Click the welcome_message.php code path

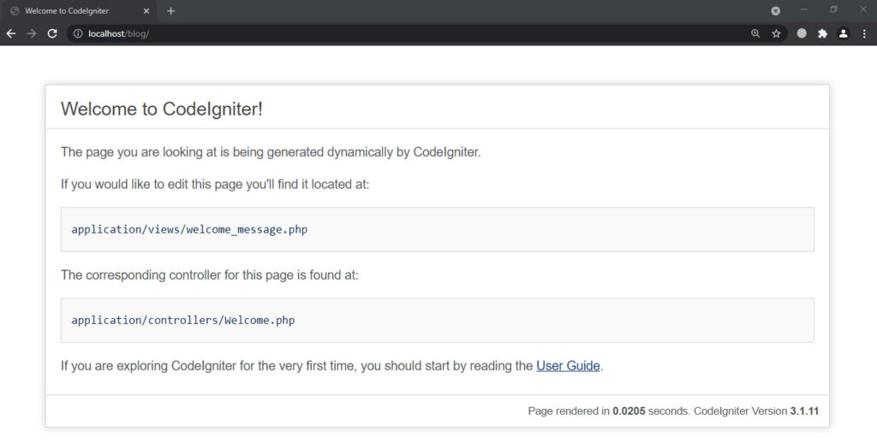click(x=189, y=229)
